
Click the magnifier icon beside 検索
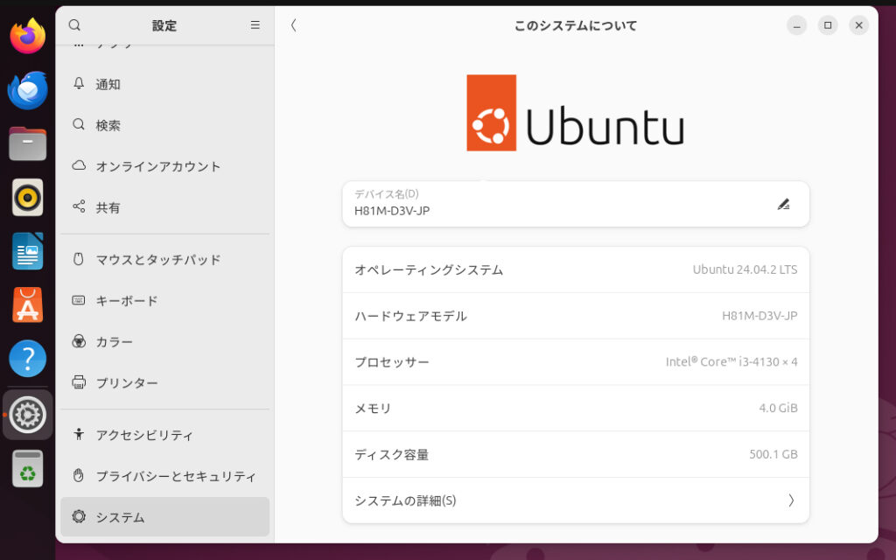tap(79, 124)
